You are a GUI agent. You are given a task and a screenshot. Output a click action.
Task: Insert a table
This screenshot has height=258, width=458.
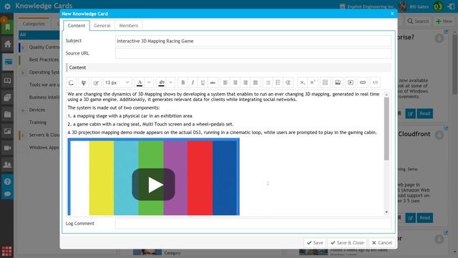[x=325, y=83]
